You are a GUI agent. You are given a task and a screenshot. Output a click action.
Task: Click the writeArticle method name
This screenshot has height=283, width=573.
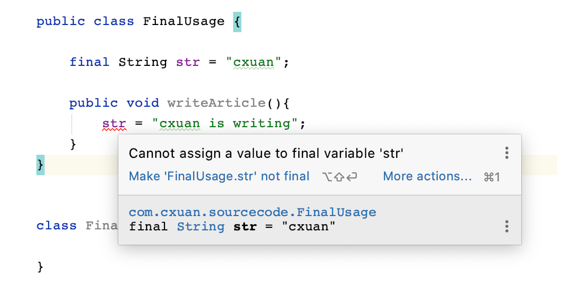click(216, 103)
